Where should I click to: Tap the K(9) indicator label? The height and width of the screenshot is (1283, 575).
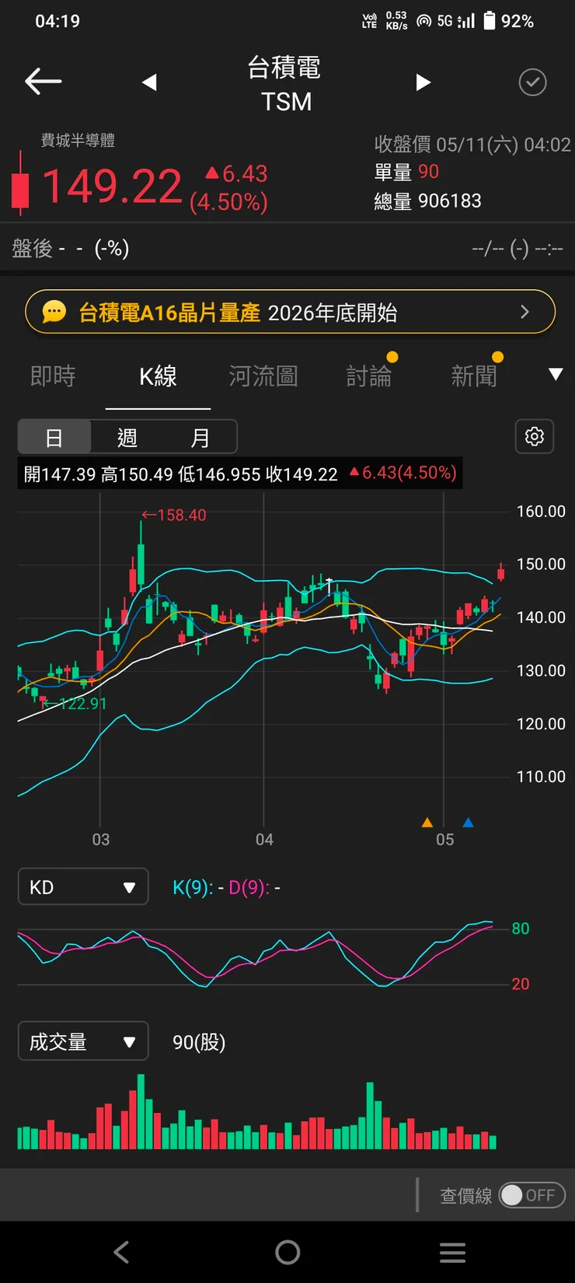[193, 887]
